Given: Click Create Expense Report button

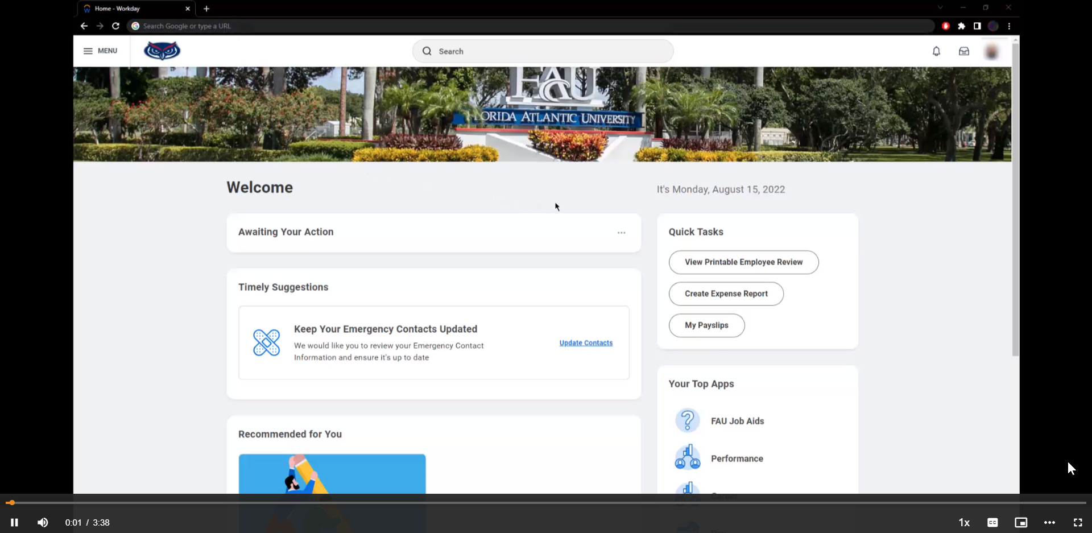Looking at the screenshot, I should click(x=726, y=294).
